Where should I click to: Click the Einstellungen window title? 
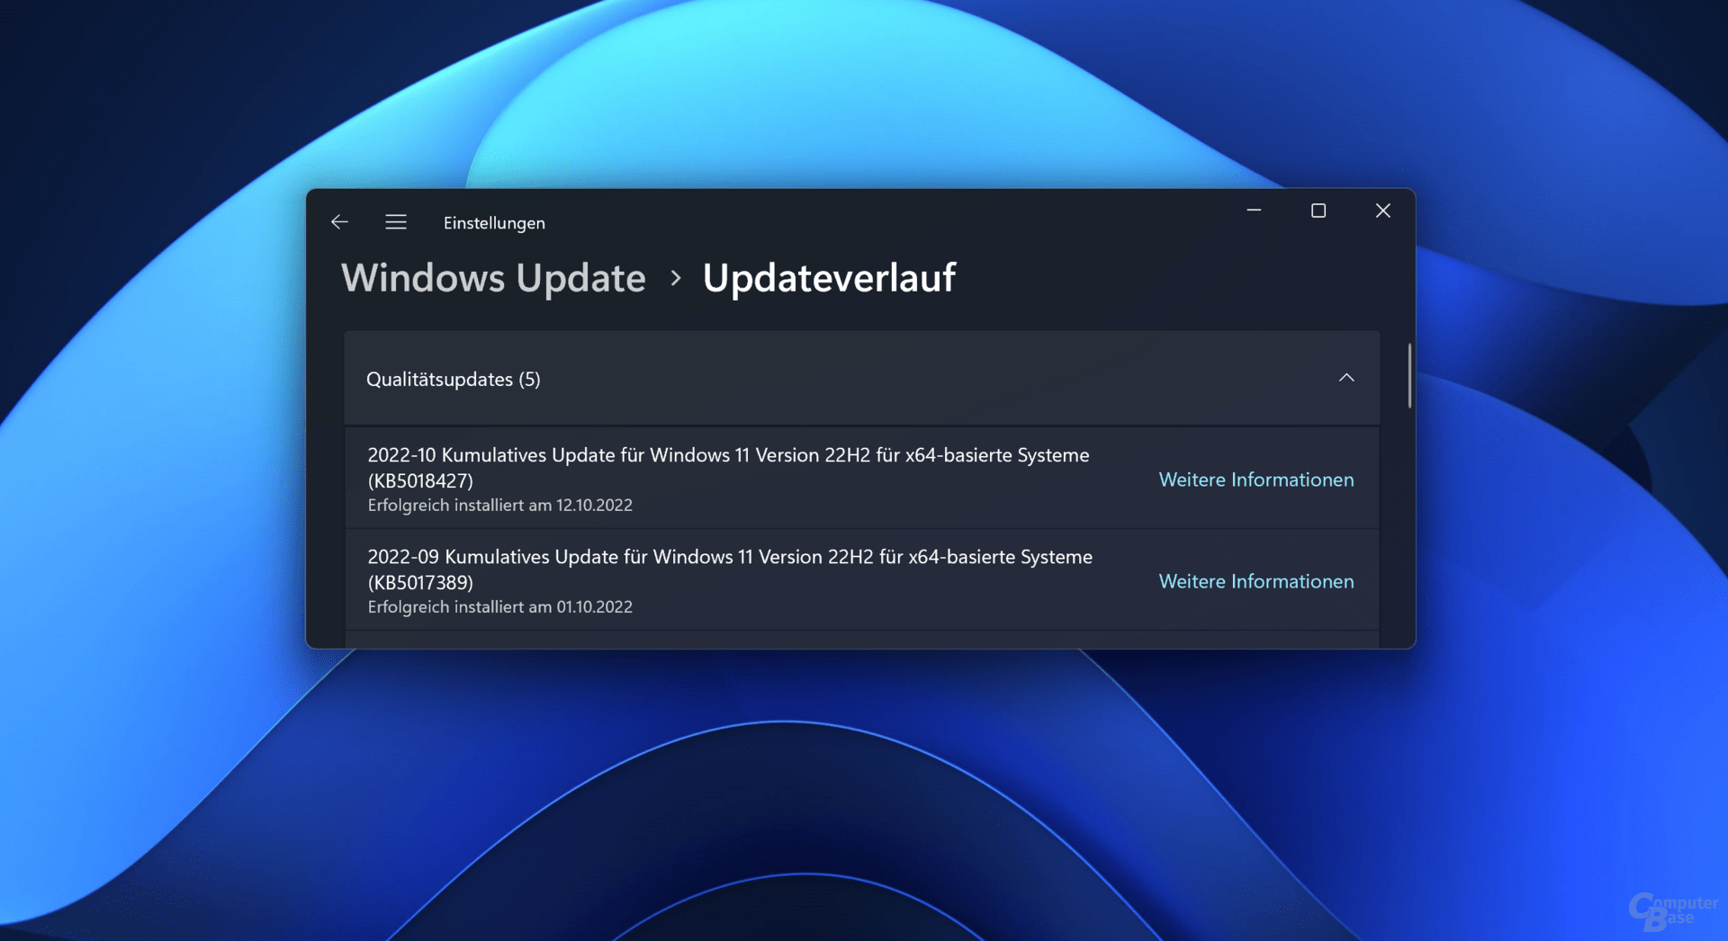[x=494, y=223]
